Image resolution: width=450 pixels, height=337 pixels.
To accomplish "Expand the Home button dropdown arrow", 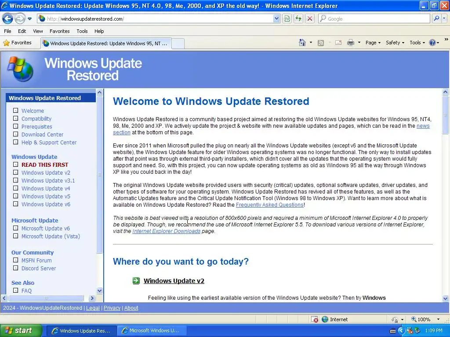I will [311, 43].
